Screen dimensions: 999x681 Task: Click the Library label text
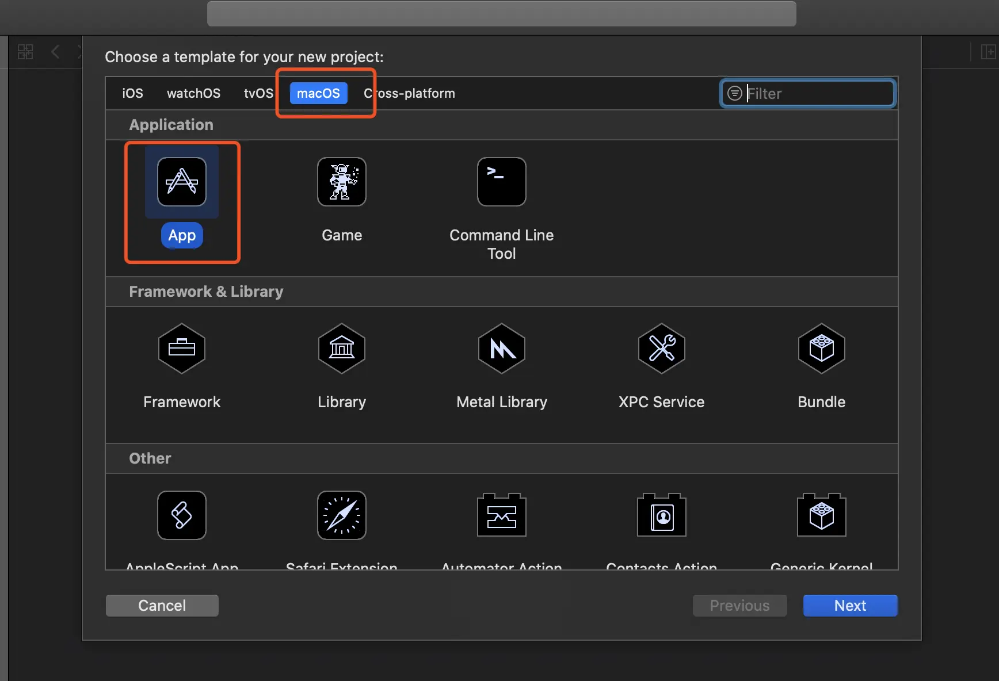(x=342, y=402)
